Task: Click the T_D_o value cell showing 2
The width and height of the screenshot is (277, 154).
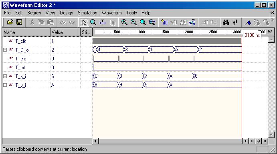Action: [x=65, y=50]
